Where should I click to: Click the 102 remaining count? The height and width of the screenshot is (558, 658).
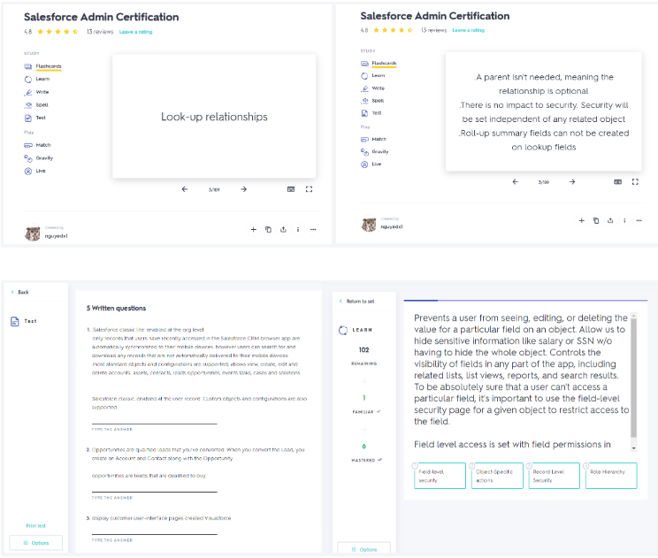point(363,350)
